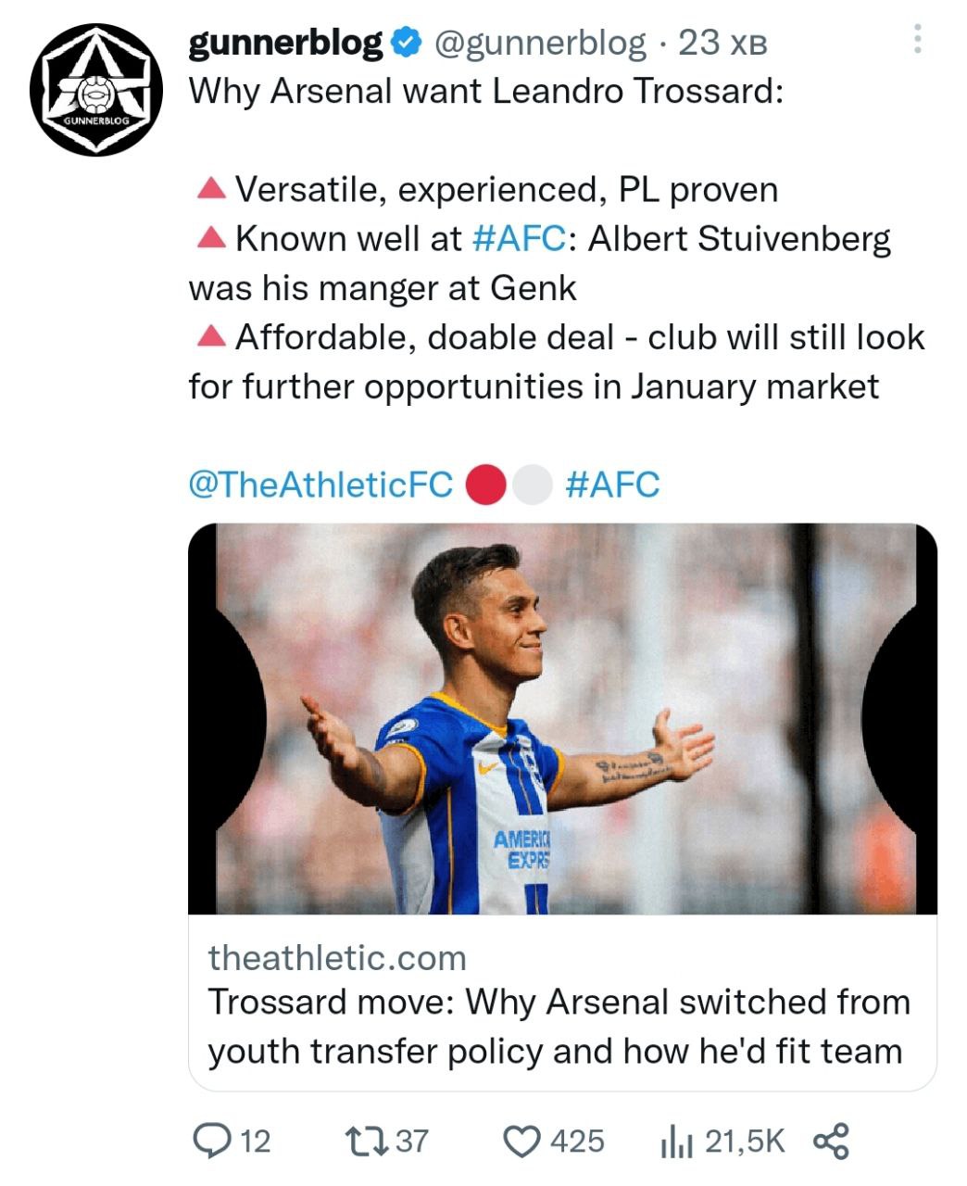Open the gunnerblog profile avatar

[x=95, y=89]
